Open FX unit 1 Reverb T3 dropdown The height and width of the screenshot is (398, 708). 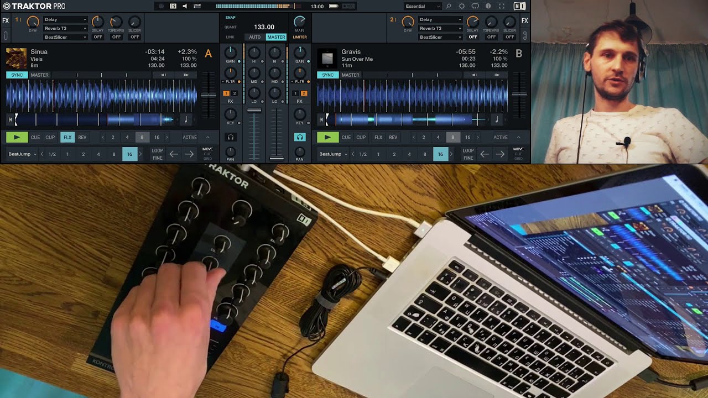(x=65, y=28)
